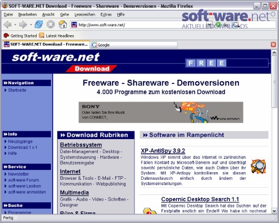Image resolution: width=279 pixels, height=223 pixels.
Task: Open the Getting Started bookmark
Action: pos(20,36)
